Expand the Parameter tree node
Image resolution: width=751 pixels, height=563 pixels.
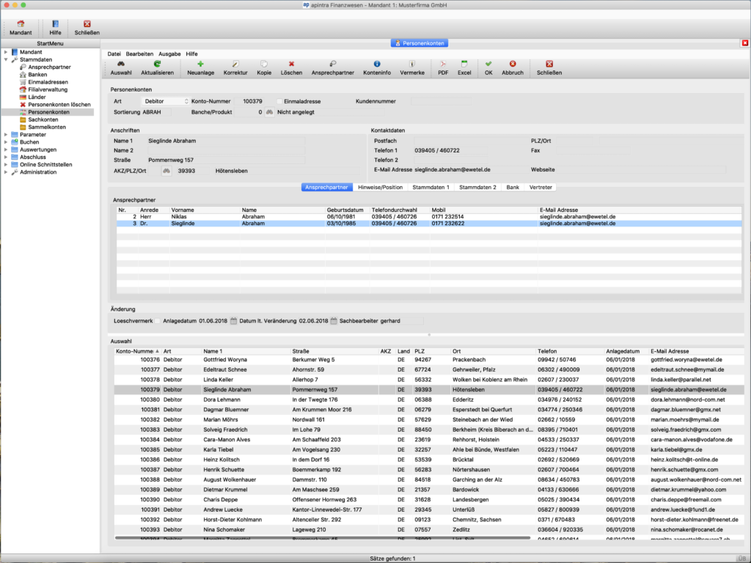tap(6, 135)
